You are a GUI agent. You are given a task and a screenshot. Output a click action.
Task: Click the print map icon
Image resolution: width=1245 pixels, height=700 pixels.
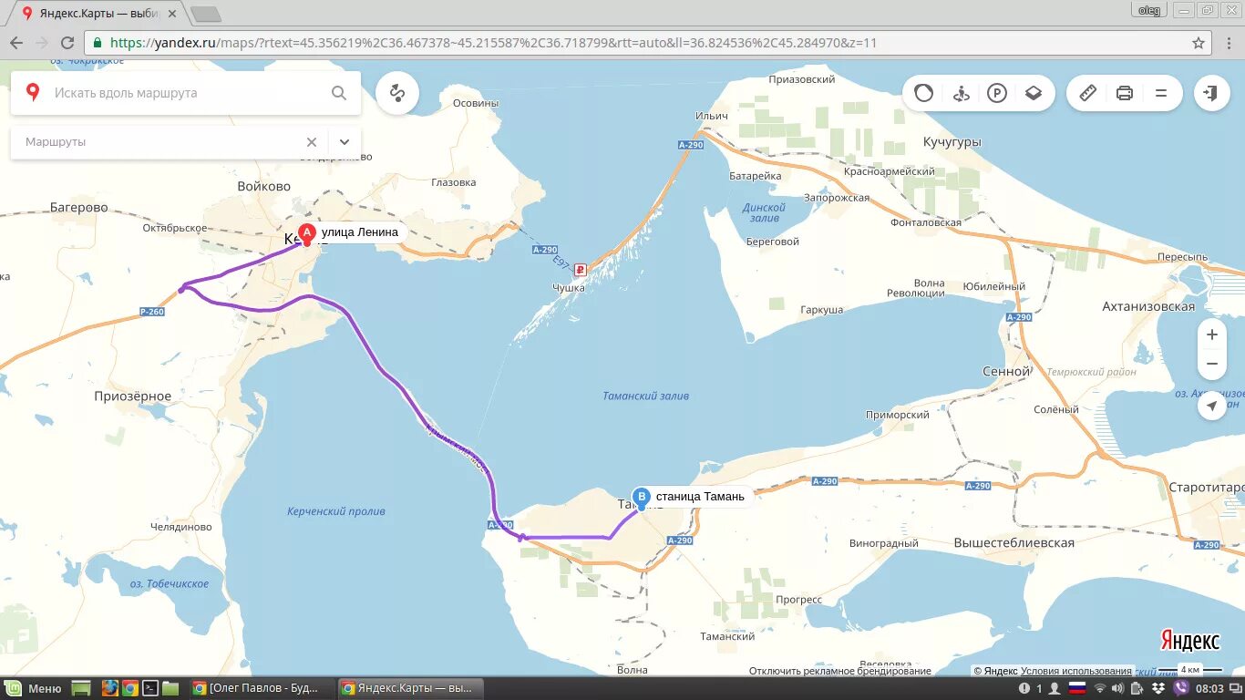pyautogui.click(x=1125, y=93)
